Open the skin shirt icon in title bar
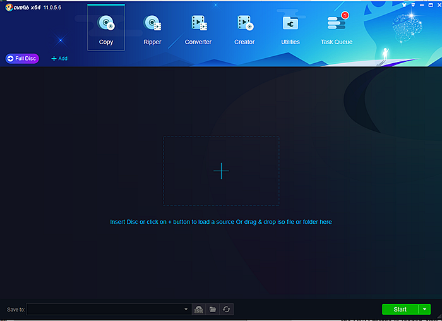 tap(404, 5)
